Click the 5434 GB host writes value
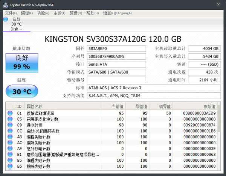226x176 pixels. pyautogui.click(x=205, y=56)
